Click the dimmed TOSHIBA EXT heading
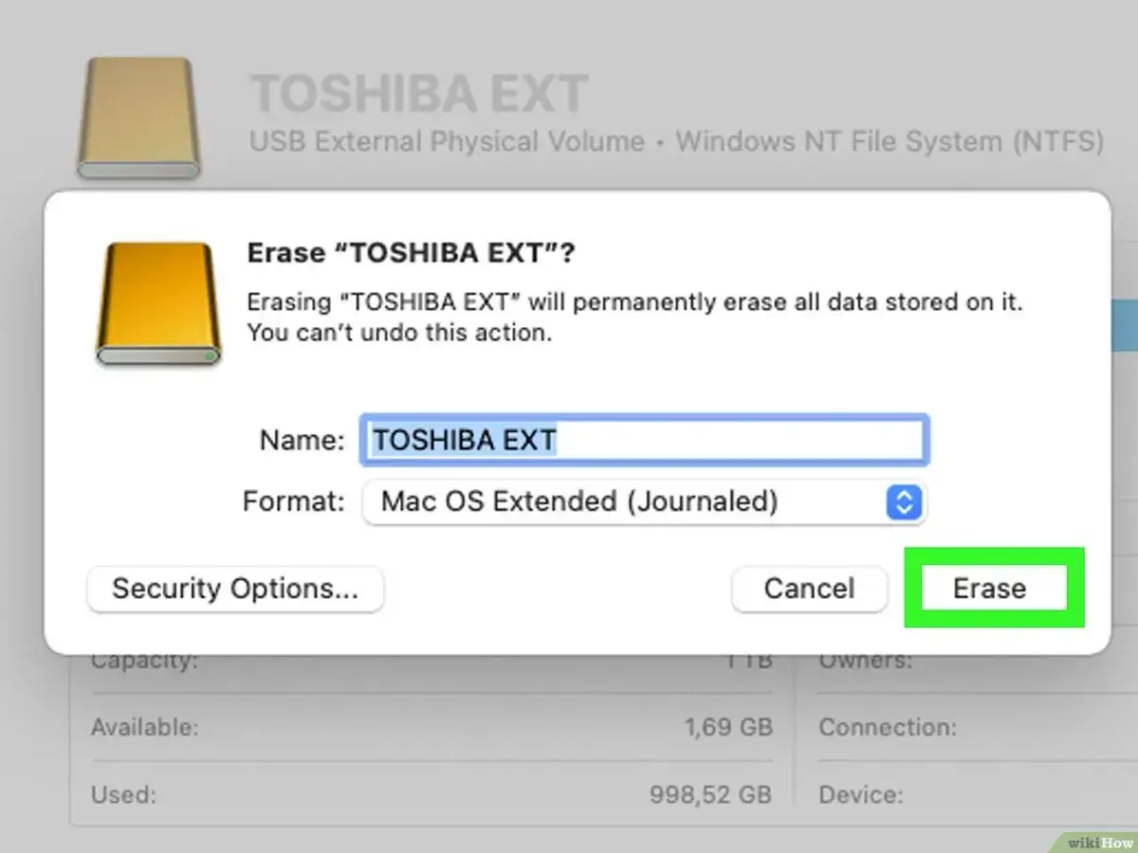The image size is (1138, 853). [419, 94]
